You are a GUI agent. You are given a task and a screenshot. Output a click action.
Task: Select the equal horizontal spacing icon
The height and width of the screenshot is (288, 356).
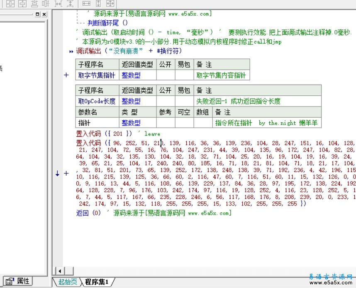(x=58, y=4)
